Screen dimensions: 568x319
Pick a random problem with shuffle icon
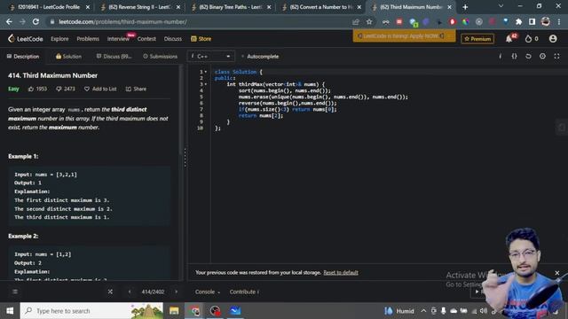(x=110, y=292)
